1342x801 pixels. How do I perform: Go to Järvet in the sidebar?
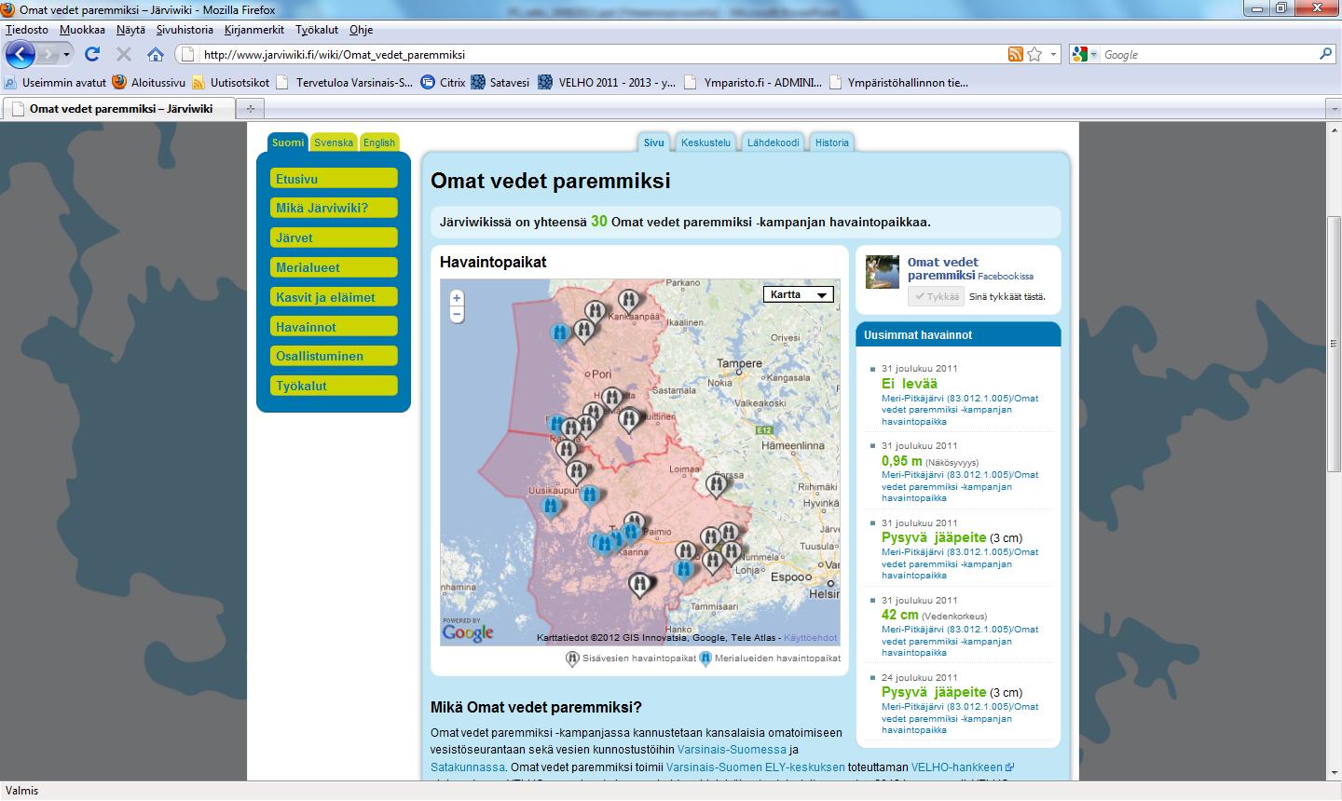click(335, 238)
